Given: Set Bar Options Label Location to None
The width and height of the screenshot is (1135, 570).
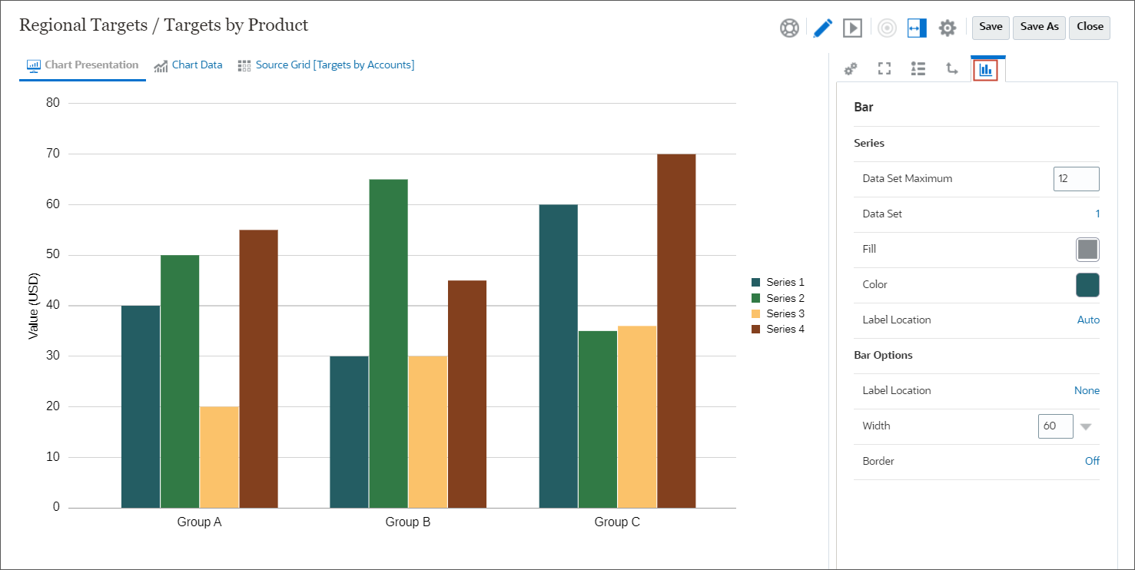Looking at the screenshot, I should [1087, 390].
